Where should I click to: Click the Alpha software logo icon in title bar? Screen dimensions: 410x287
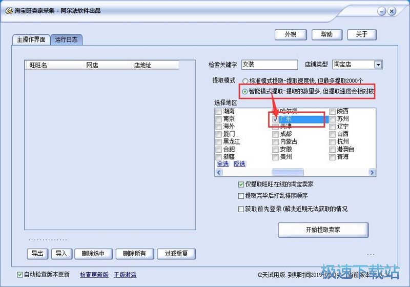click(x=9, y=11)
